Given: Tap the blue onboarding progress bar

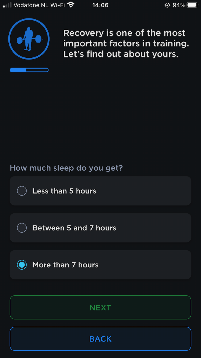Looking at the screenshot, I should [29, 70].
